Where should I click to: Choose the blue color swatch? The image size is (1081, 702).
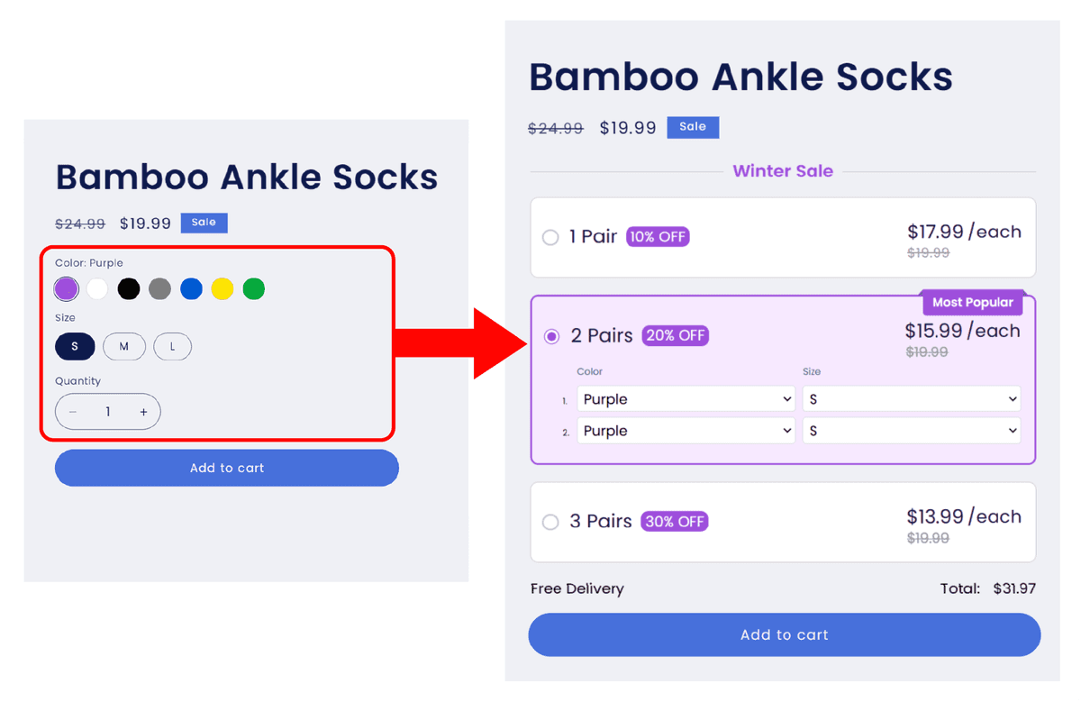pos(191,288)
